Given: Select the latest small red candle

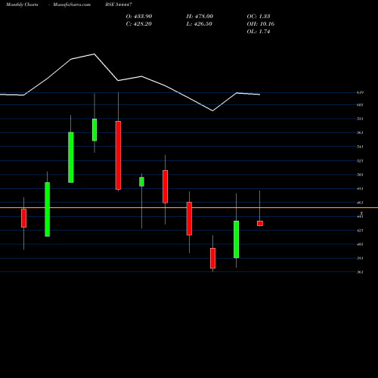Looking at the screenshot, I should (260, 223).
